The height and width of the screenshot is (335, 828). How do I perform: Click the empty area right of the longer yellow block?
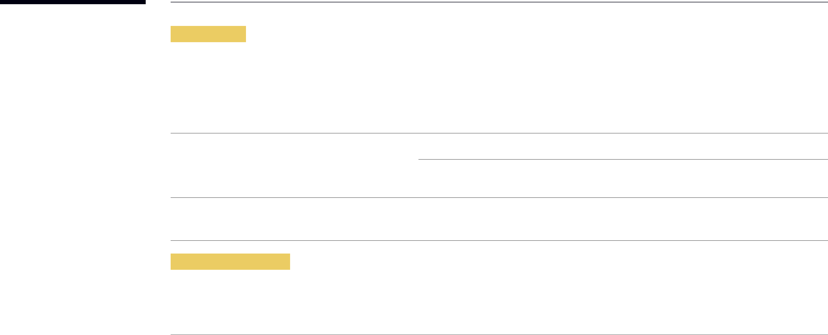click(559, 262)
